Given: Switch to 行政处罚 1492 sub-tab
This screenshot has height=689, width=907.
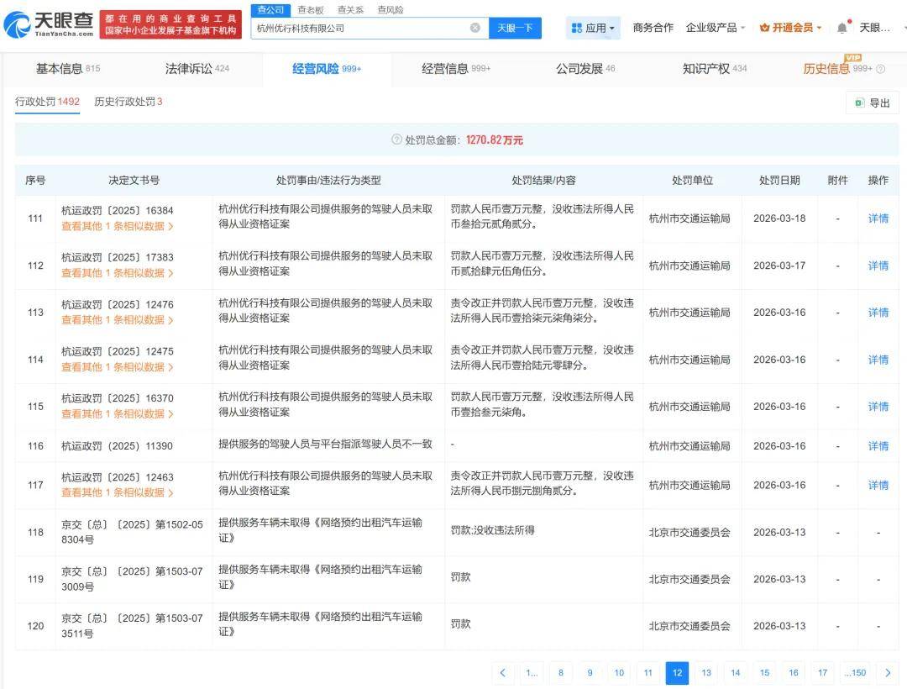Looking at the screenshot, I should tap(47, 102).
